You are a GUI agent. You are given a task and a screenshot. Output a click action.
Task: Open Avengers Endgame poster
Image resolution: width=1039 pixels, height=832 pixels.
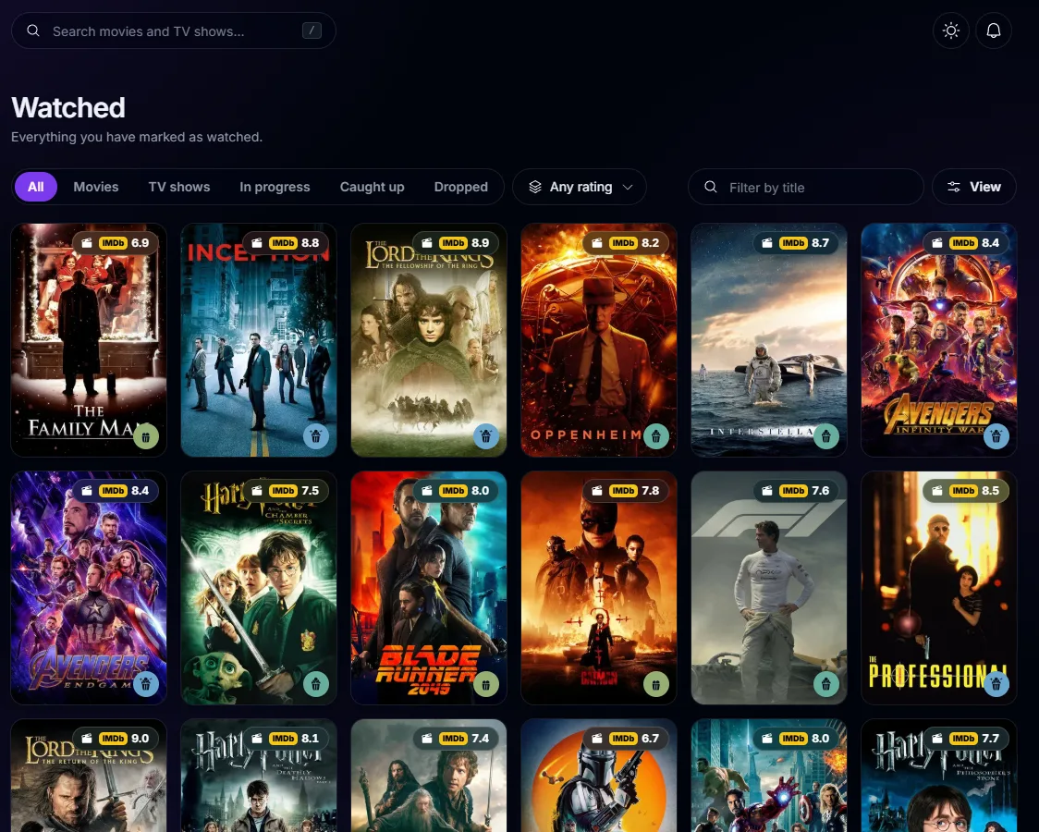click(89, 588)
